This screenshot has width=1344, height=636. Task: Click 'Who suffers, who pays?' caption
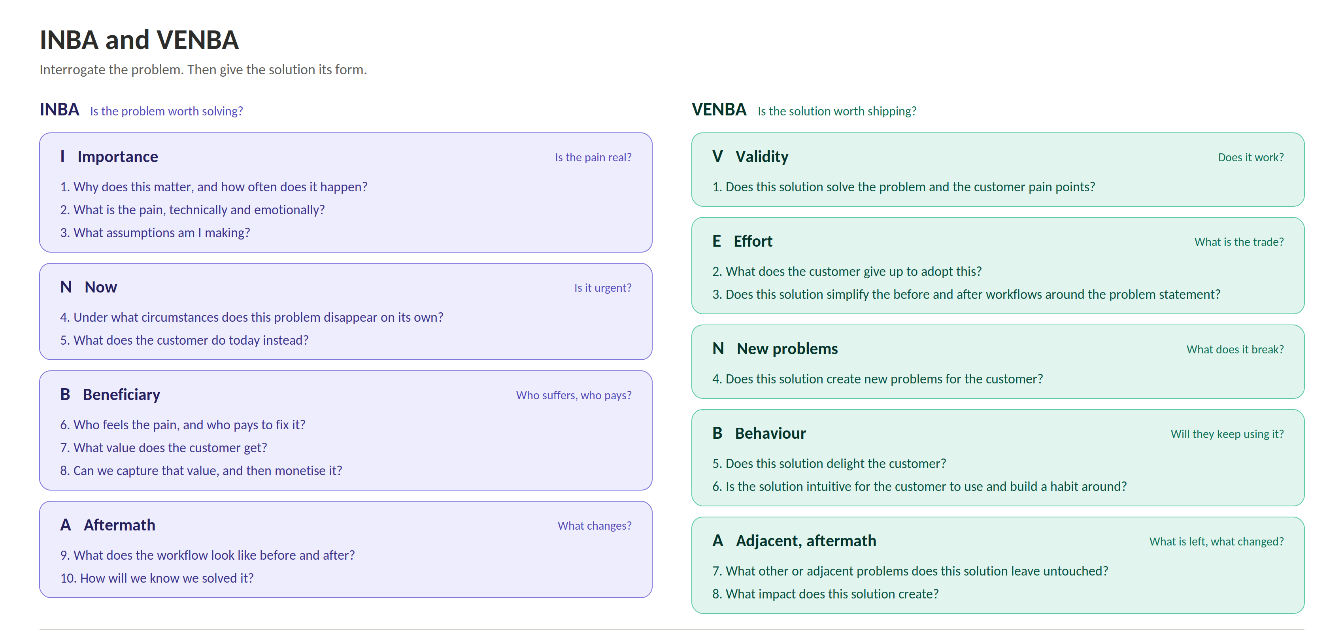point(574,395)
